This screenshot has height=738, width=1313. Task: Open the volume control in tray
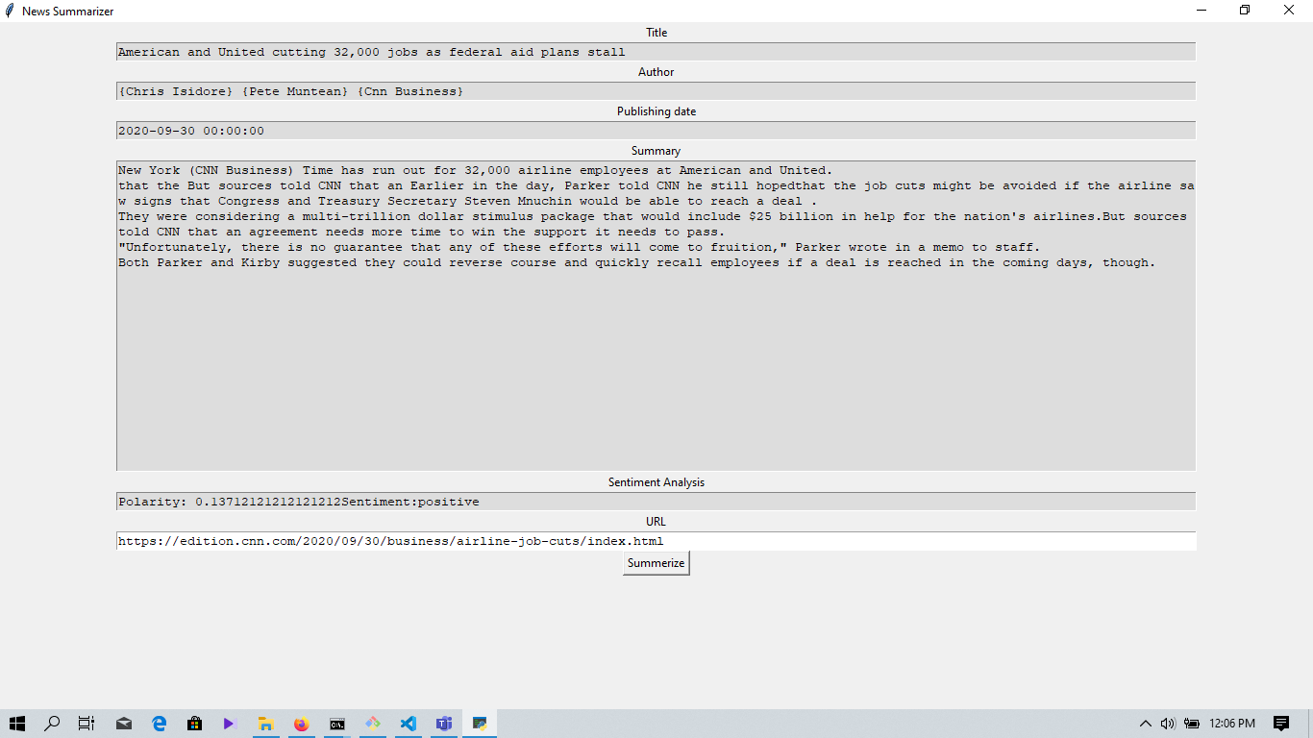point(1168,724)
